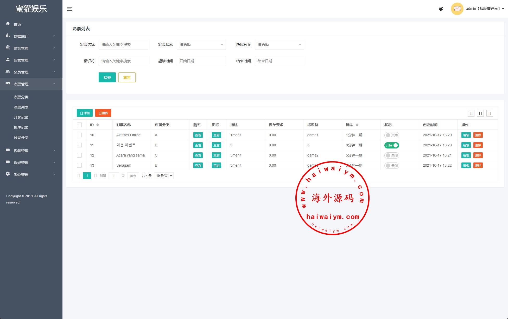508x319 pixels.
Task: Click the bar chart icon for 数据统计
Action: 8,36
